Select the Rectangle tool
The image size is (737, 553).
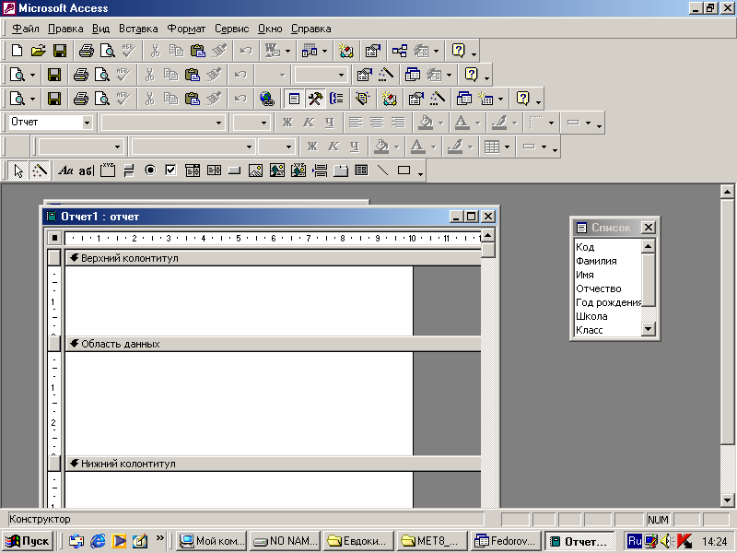click(404, 171)
